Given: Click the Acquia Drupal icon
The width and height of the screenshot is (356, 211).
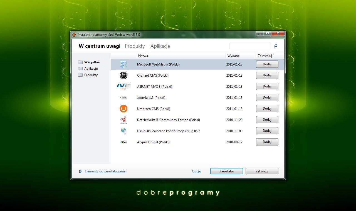Looking at the screenshot, I should click(123, 142).
